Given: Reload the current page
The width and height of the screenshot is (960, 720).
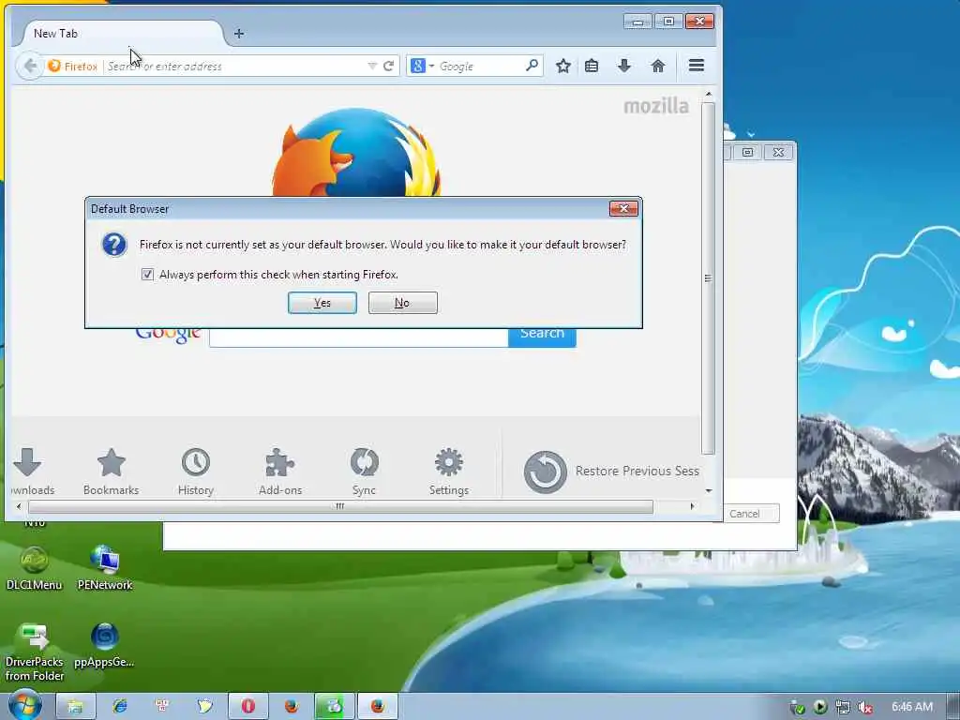Looking at the screenshot, I should [x=388, y=67].
